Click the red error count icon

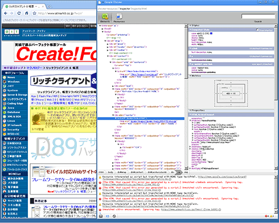[x=266, y=216]
